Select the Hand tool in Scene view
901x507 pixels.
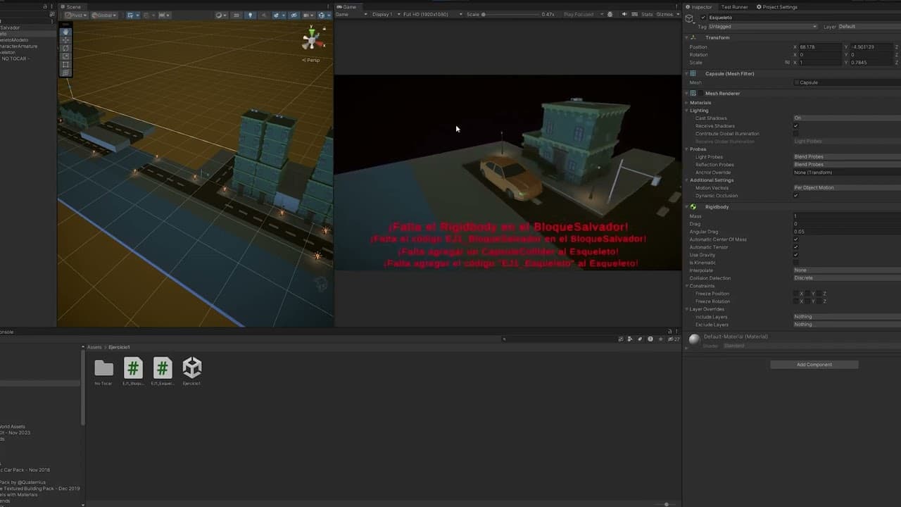click(x=65, y=32)
